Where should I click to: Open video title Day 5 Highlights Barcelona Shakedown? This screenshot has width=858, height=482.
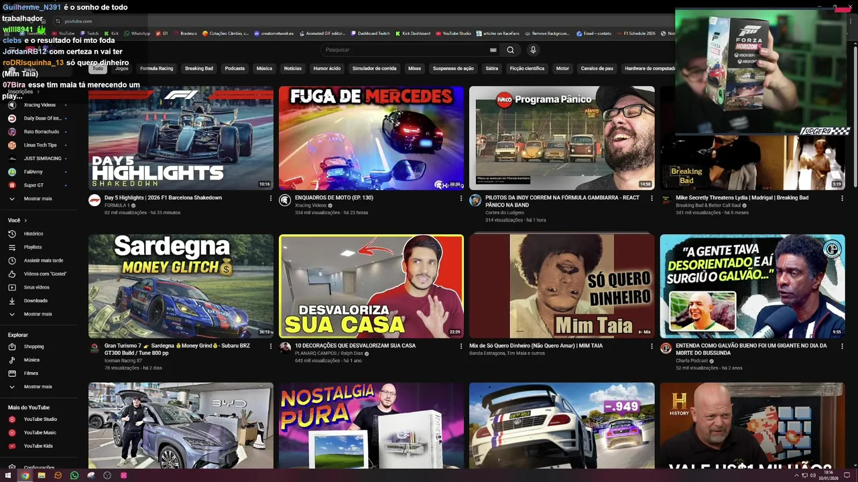[x=163, y=198]
